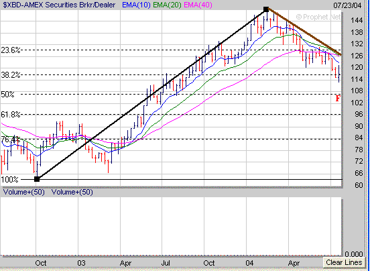
Task: Click the second Volume+(50) label
Action: [x=72, y=192]
